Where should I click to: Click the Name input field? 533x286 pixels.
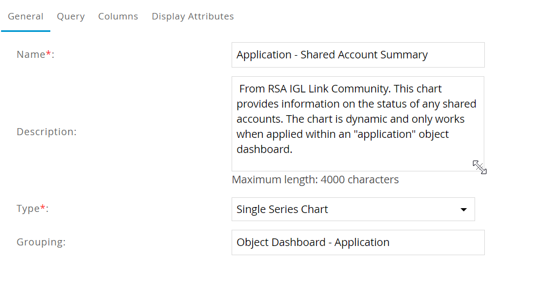(358, 55)
